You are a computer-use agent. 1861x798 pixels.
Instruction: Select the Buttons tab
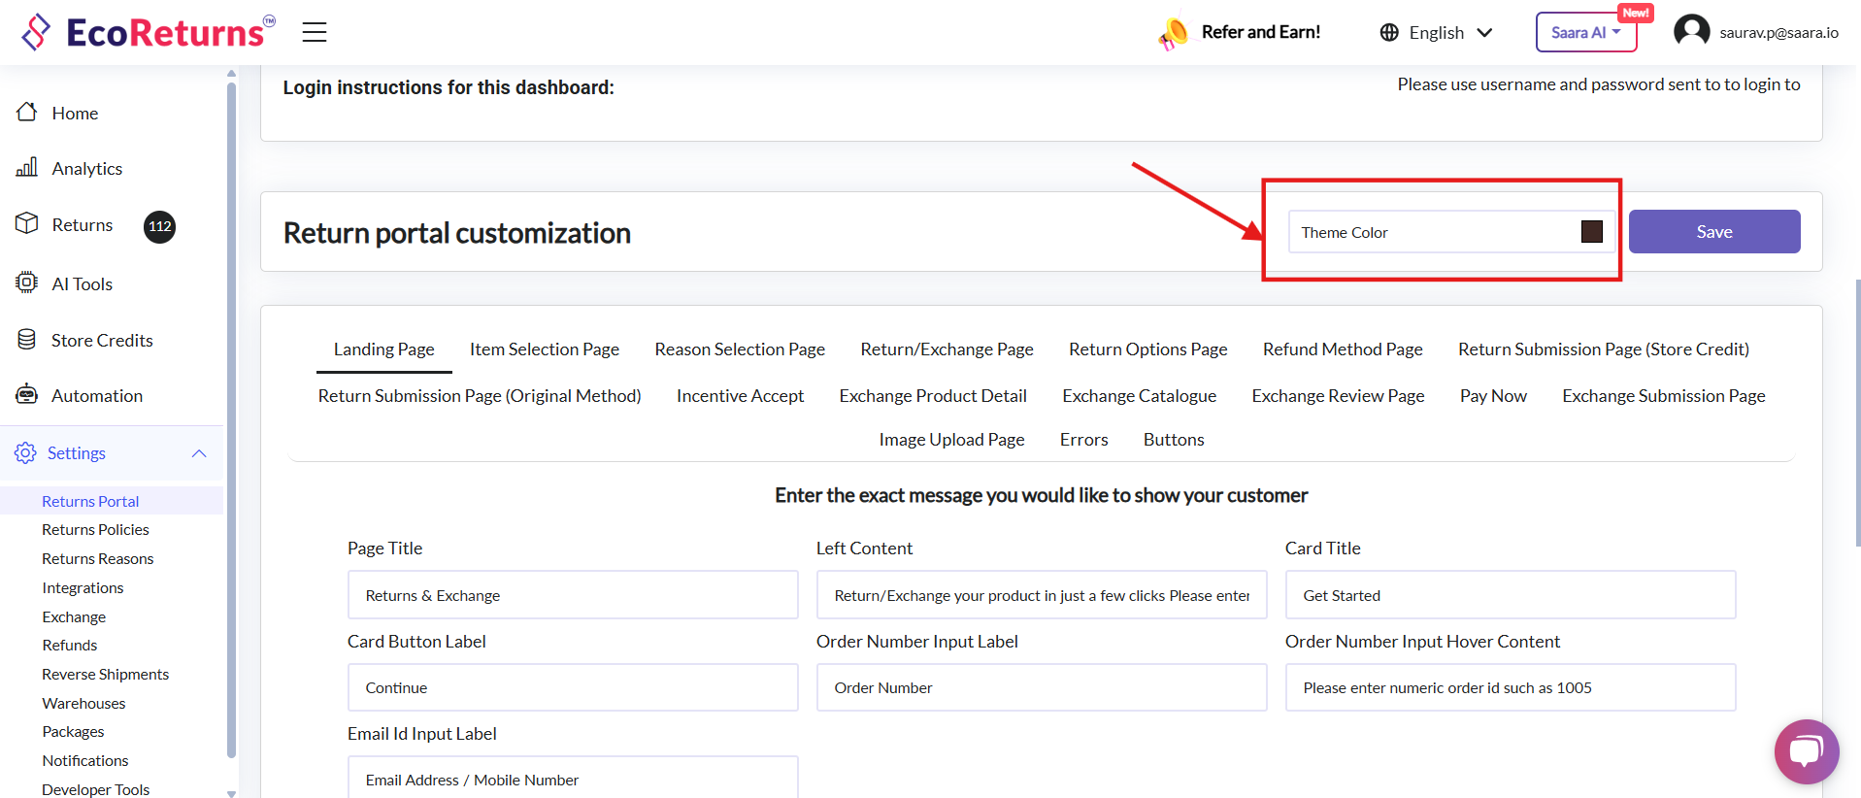point(1173,440)
